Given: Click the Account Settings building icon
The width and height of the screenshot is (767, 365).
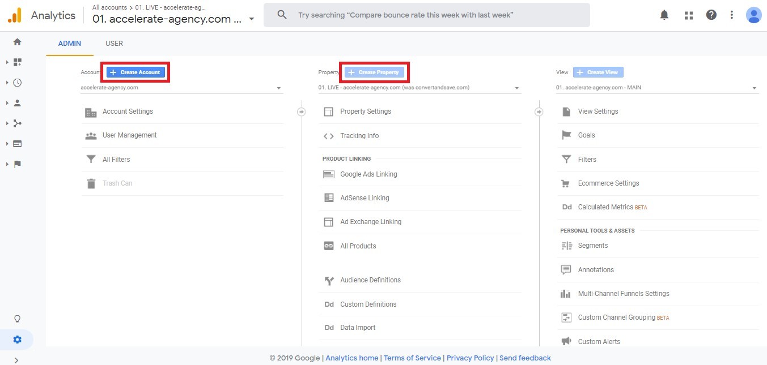Looking at the screenshot, I should click(x=91, y=112).
